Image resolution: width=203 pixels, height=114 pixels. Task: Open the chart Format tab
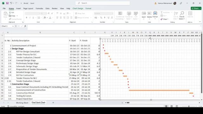coord(88,9)
